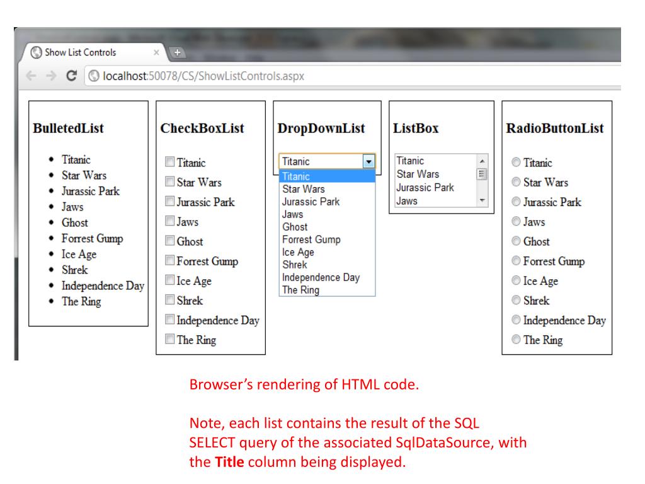The image size is (645, 484).
Task: Choose Ice Age in the dropdown list
Action: (x=327, y=252)
